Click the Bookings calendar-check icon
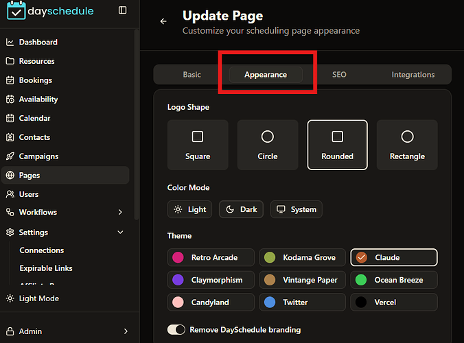The image size is (464, 343). (x=10, y=80)
